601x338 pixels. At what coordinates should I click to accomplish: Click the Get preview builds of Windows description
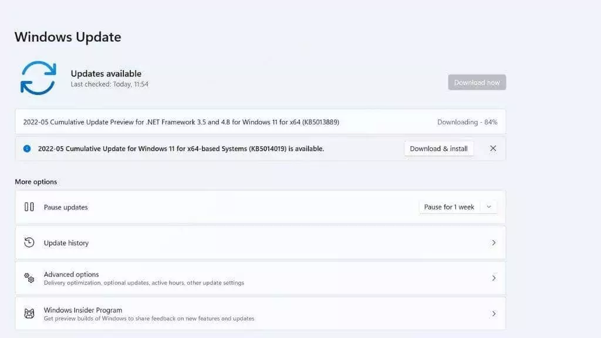148,319
